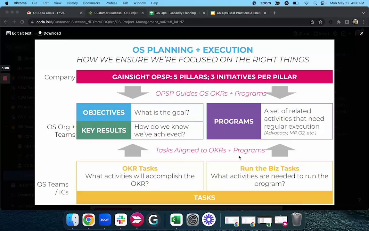Check battery status icon
The width and height of the screenshot is (369, 231).
[x=296, y=3]
